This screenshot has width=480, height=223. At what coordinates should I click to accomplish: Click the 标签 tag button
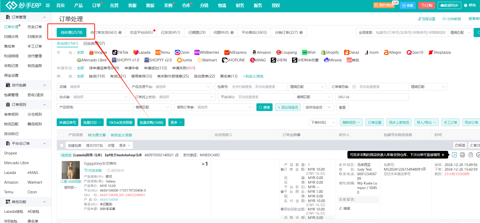[460, 145]
